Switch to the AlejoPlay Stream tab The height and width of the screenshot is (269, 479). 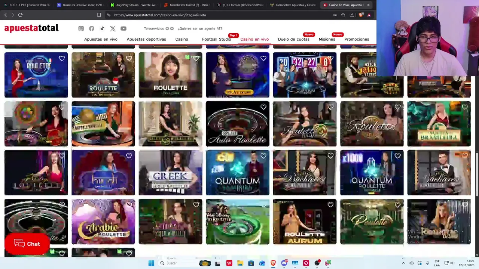(x=133, y=5)
